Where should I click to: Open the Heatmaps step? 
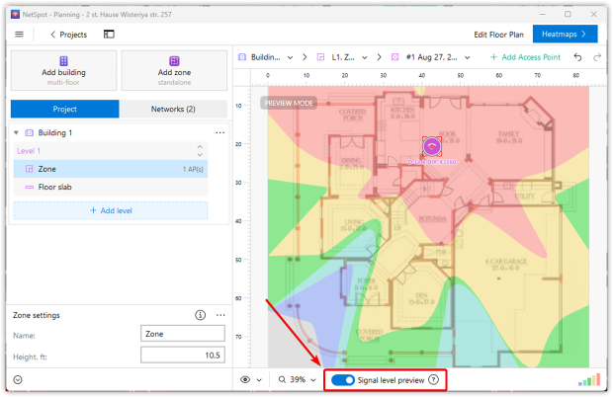pyautogui.click(x=565, y=34)
